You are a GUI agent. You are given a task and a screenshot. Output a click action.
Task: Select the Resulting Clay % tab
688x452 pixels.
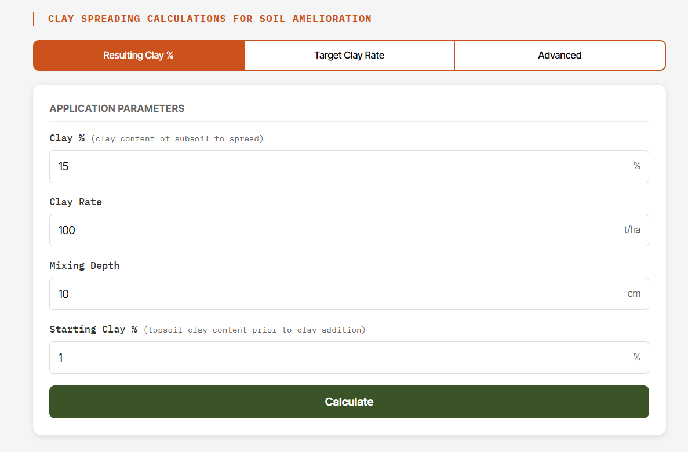139,54
